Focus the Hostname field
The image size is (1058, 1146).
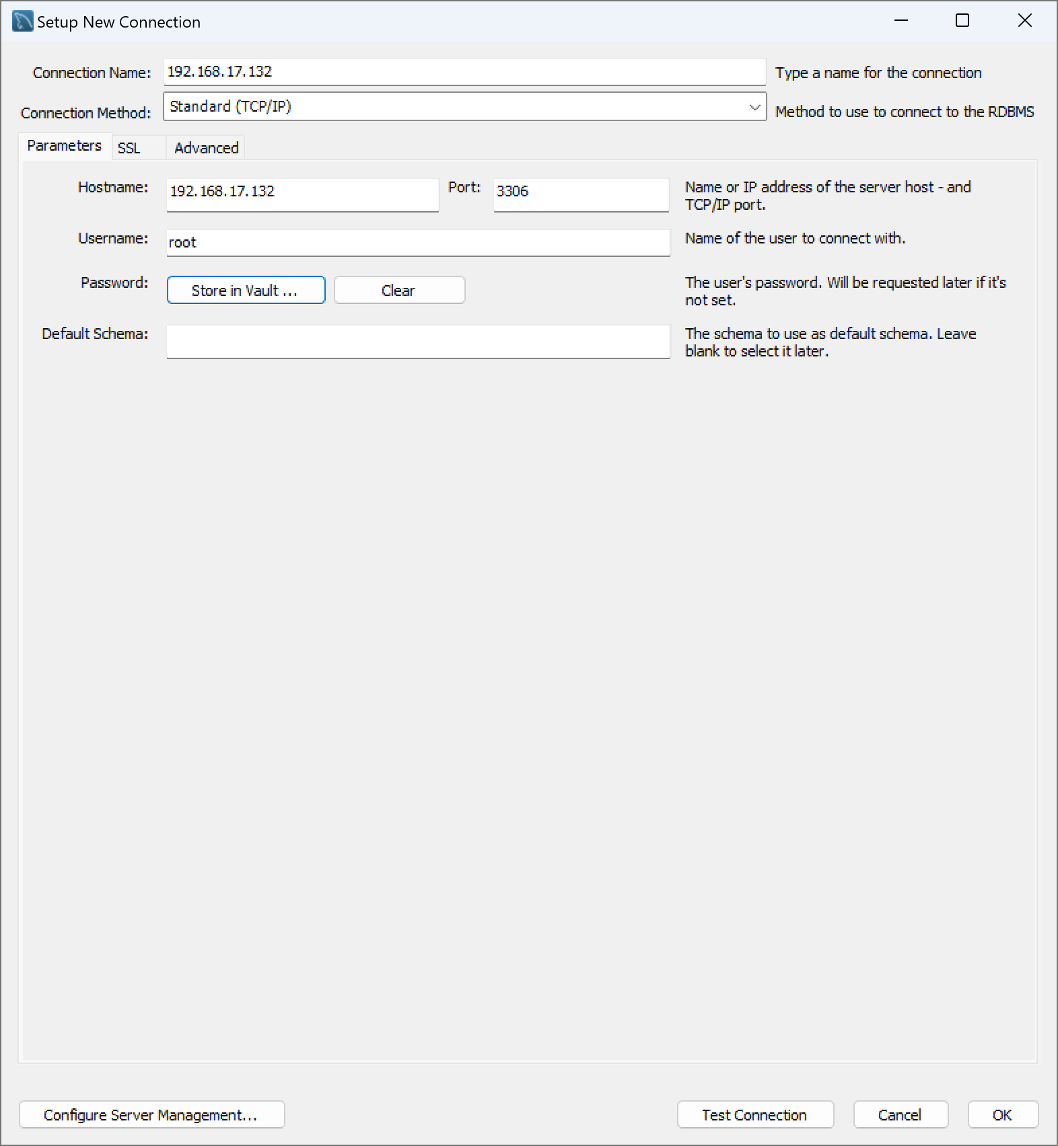[x=302, y=195]
